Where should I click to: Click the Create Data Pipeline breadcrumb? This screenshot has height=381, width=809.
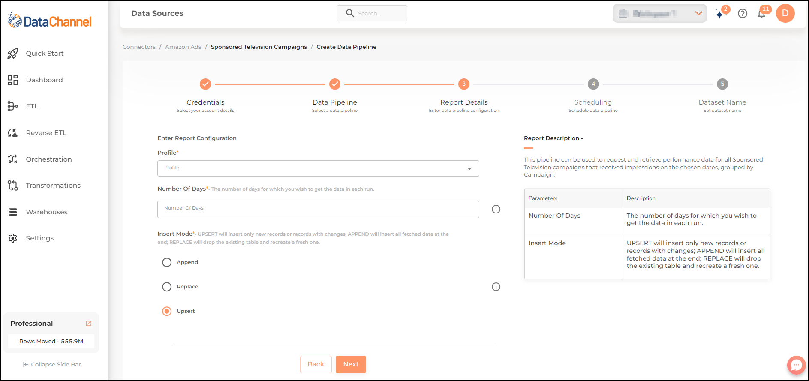click(x=346, y=47)
